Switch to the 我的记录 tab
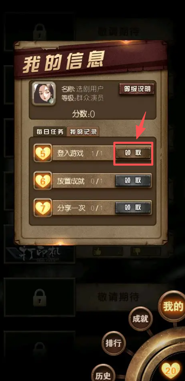 pos(83,132)
